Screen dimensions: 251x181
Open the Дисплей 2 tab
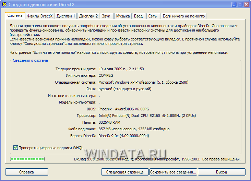coord(88,16)
